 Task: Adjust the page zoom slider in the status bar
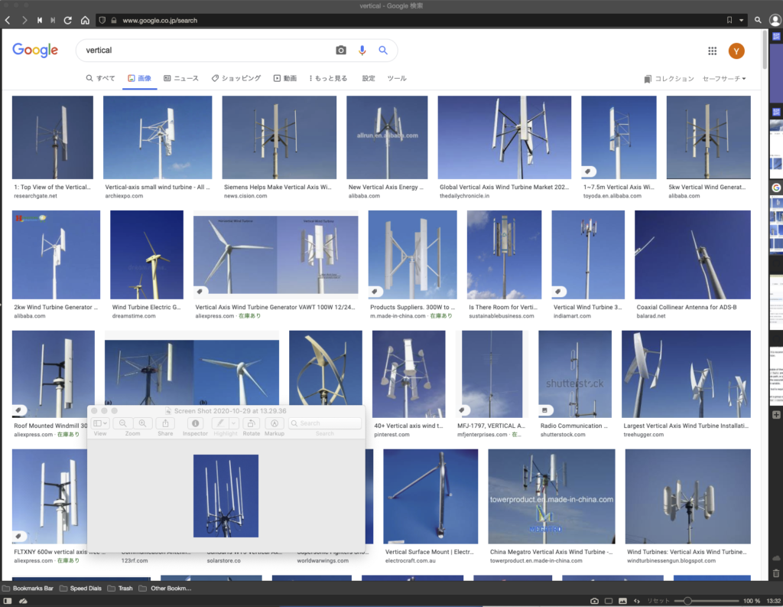click(689, 601)
